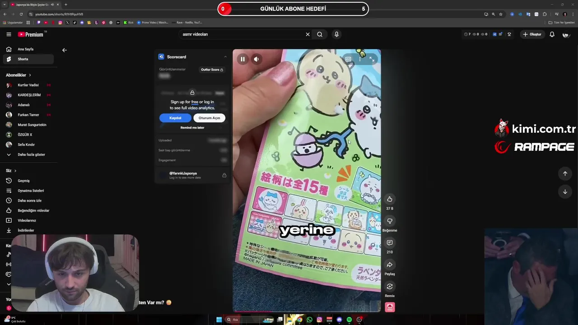Viewport: 578px width, 325px height.
Task: Expand Daha fazla göster subscriptions
Action: (x=28, y=154)
